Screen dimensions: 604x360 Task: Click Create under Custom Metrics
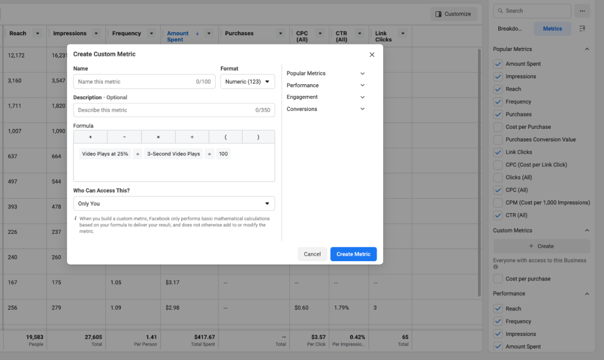pyautogui.click(x=541, y=246)
